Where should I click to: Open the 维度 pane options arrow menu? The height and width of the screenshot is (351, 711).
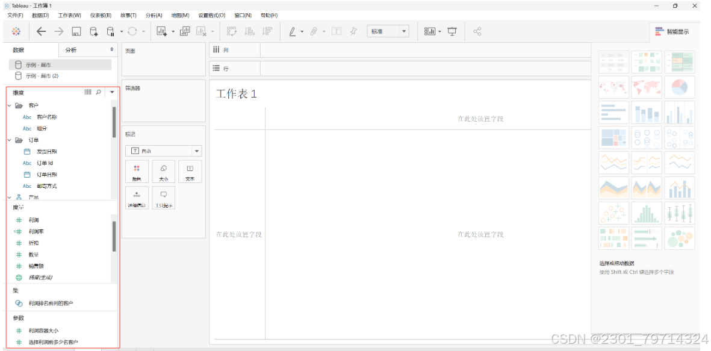coord(112,92)
